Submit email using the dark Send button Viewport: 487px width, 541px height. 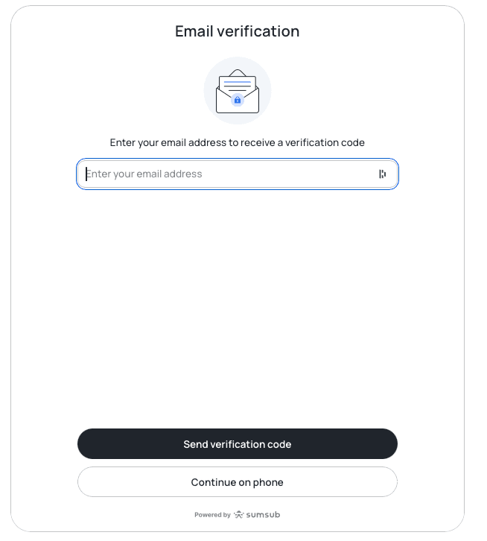click(x=238, y=444)
